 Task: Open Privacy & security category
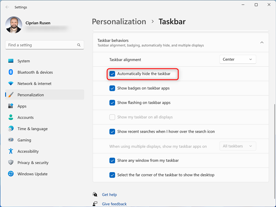click(x=45, y=162)
